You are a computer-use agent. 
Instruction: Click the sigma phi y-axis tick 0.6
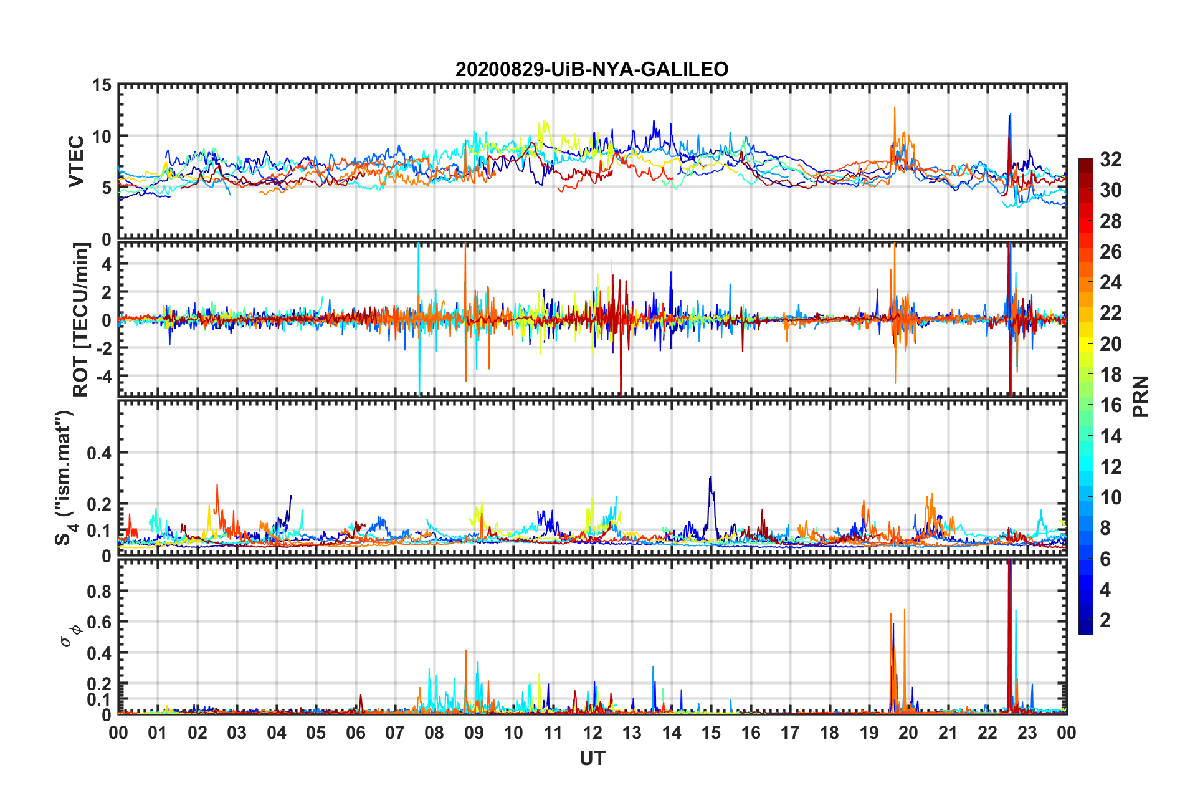(99, 622)
